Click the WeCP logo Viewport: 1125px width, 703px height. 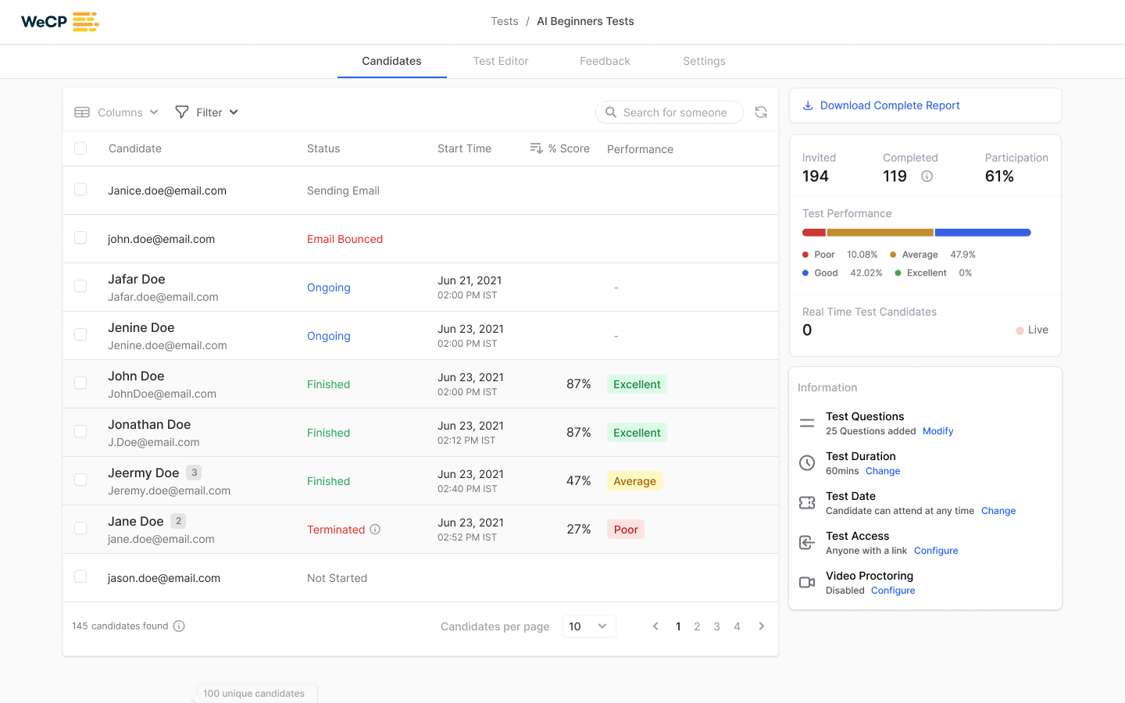pyautogui.click(x=59, y=21)
